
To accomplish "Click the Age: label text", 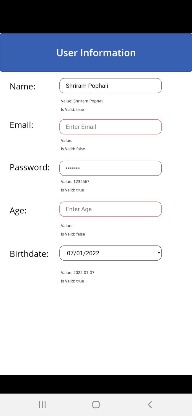I will click(x=18, y=210).
